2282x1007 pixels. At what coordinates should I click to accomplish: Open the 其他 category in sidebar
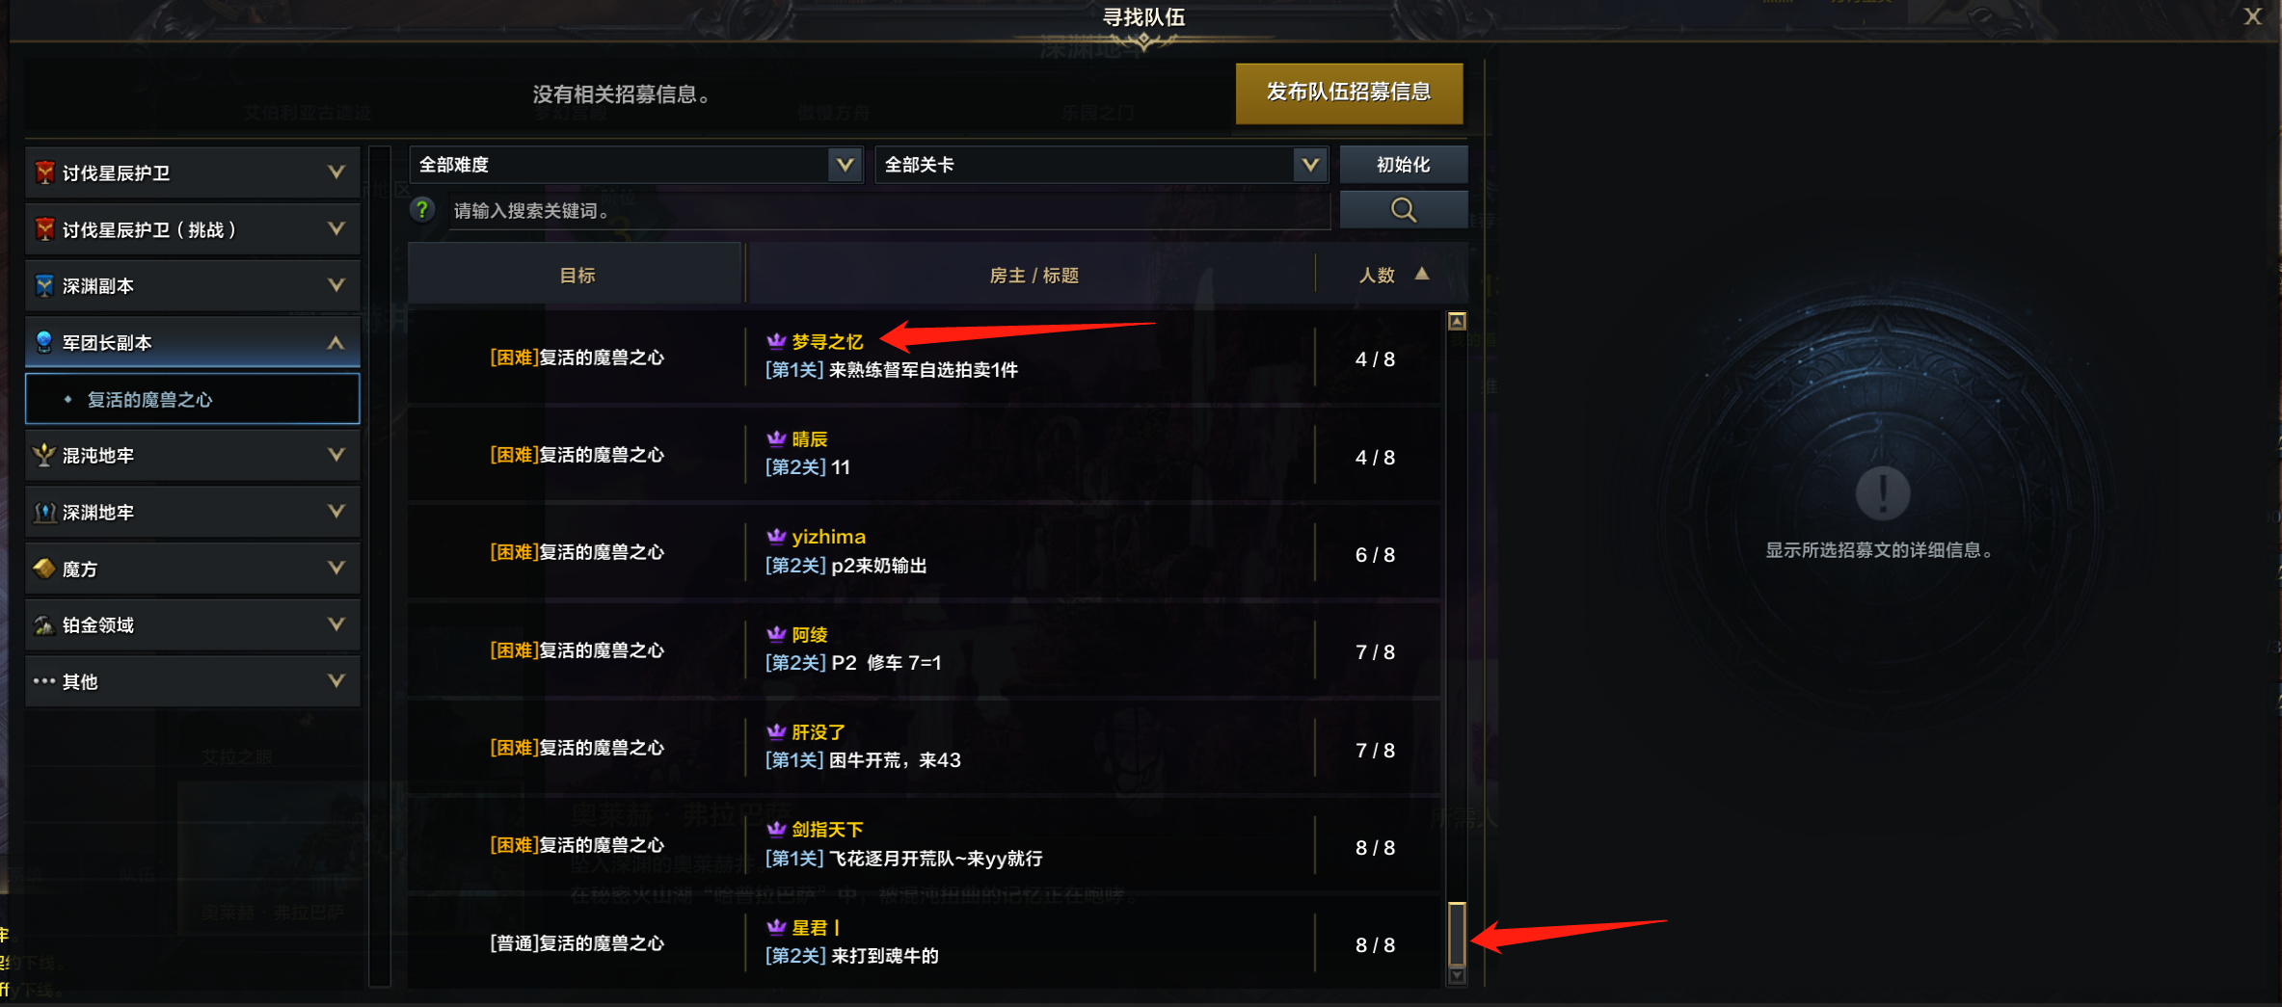(193, 681)
